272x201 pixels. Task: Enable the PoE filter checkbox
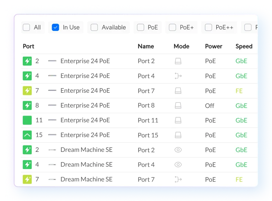[140, 27]
